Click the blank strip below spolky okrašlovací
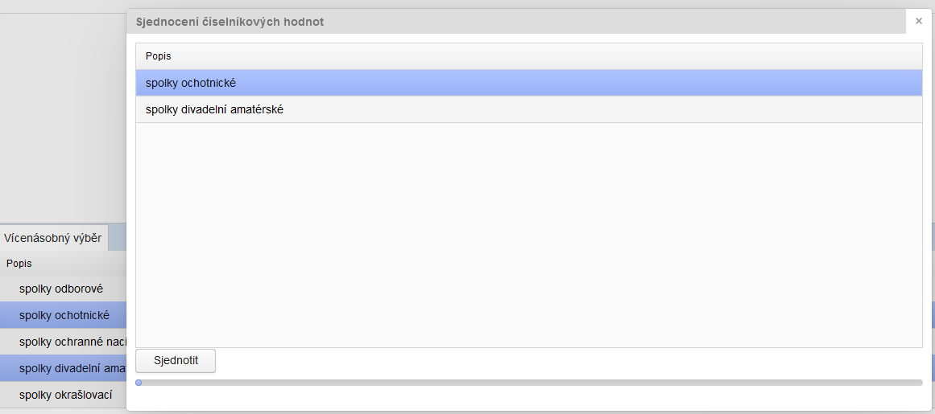The image size is (935, 414). 63,411
